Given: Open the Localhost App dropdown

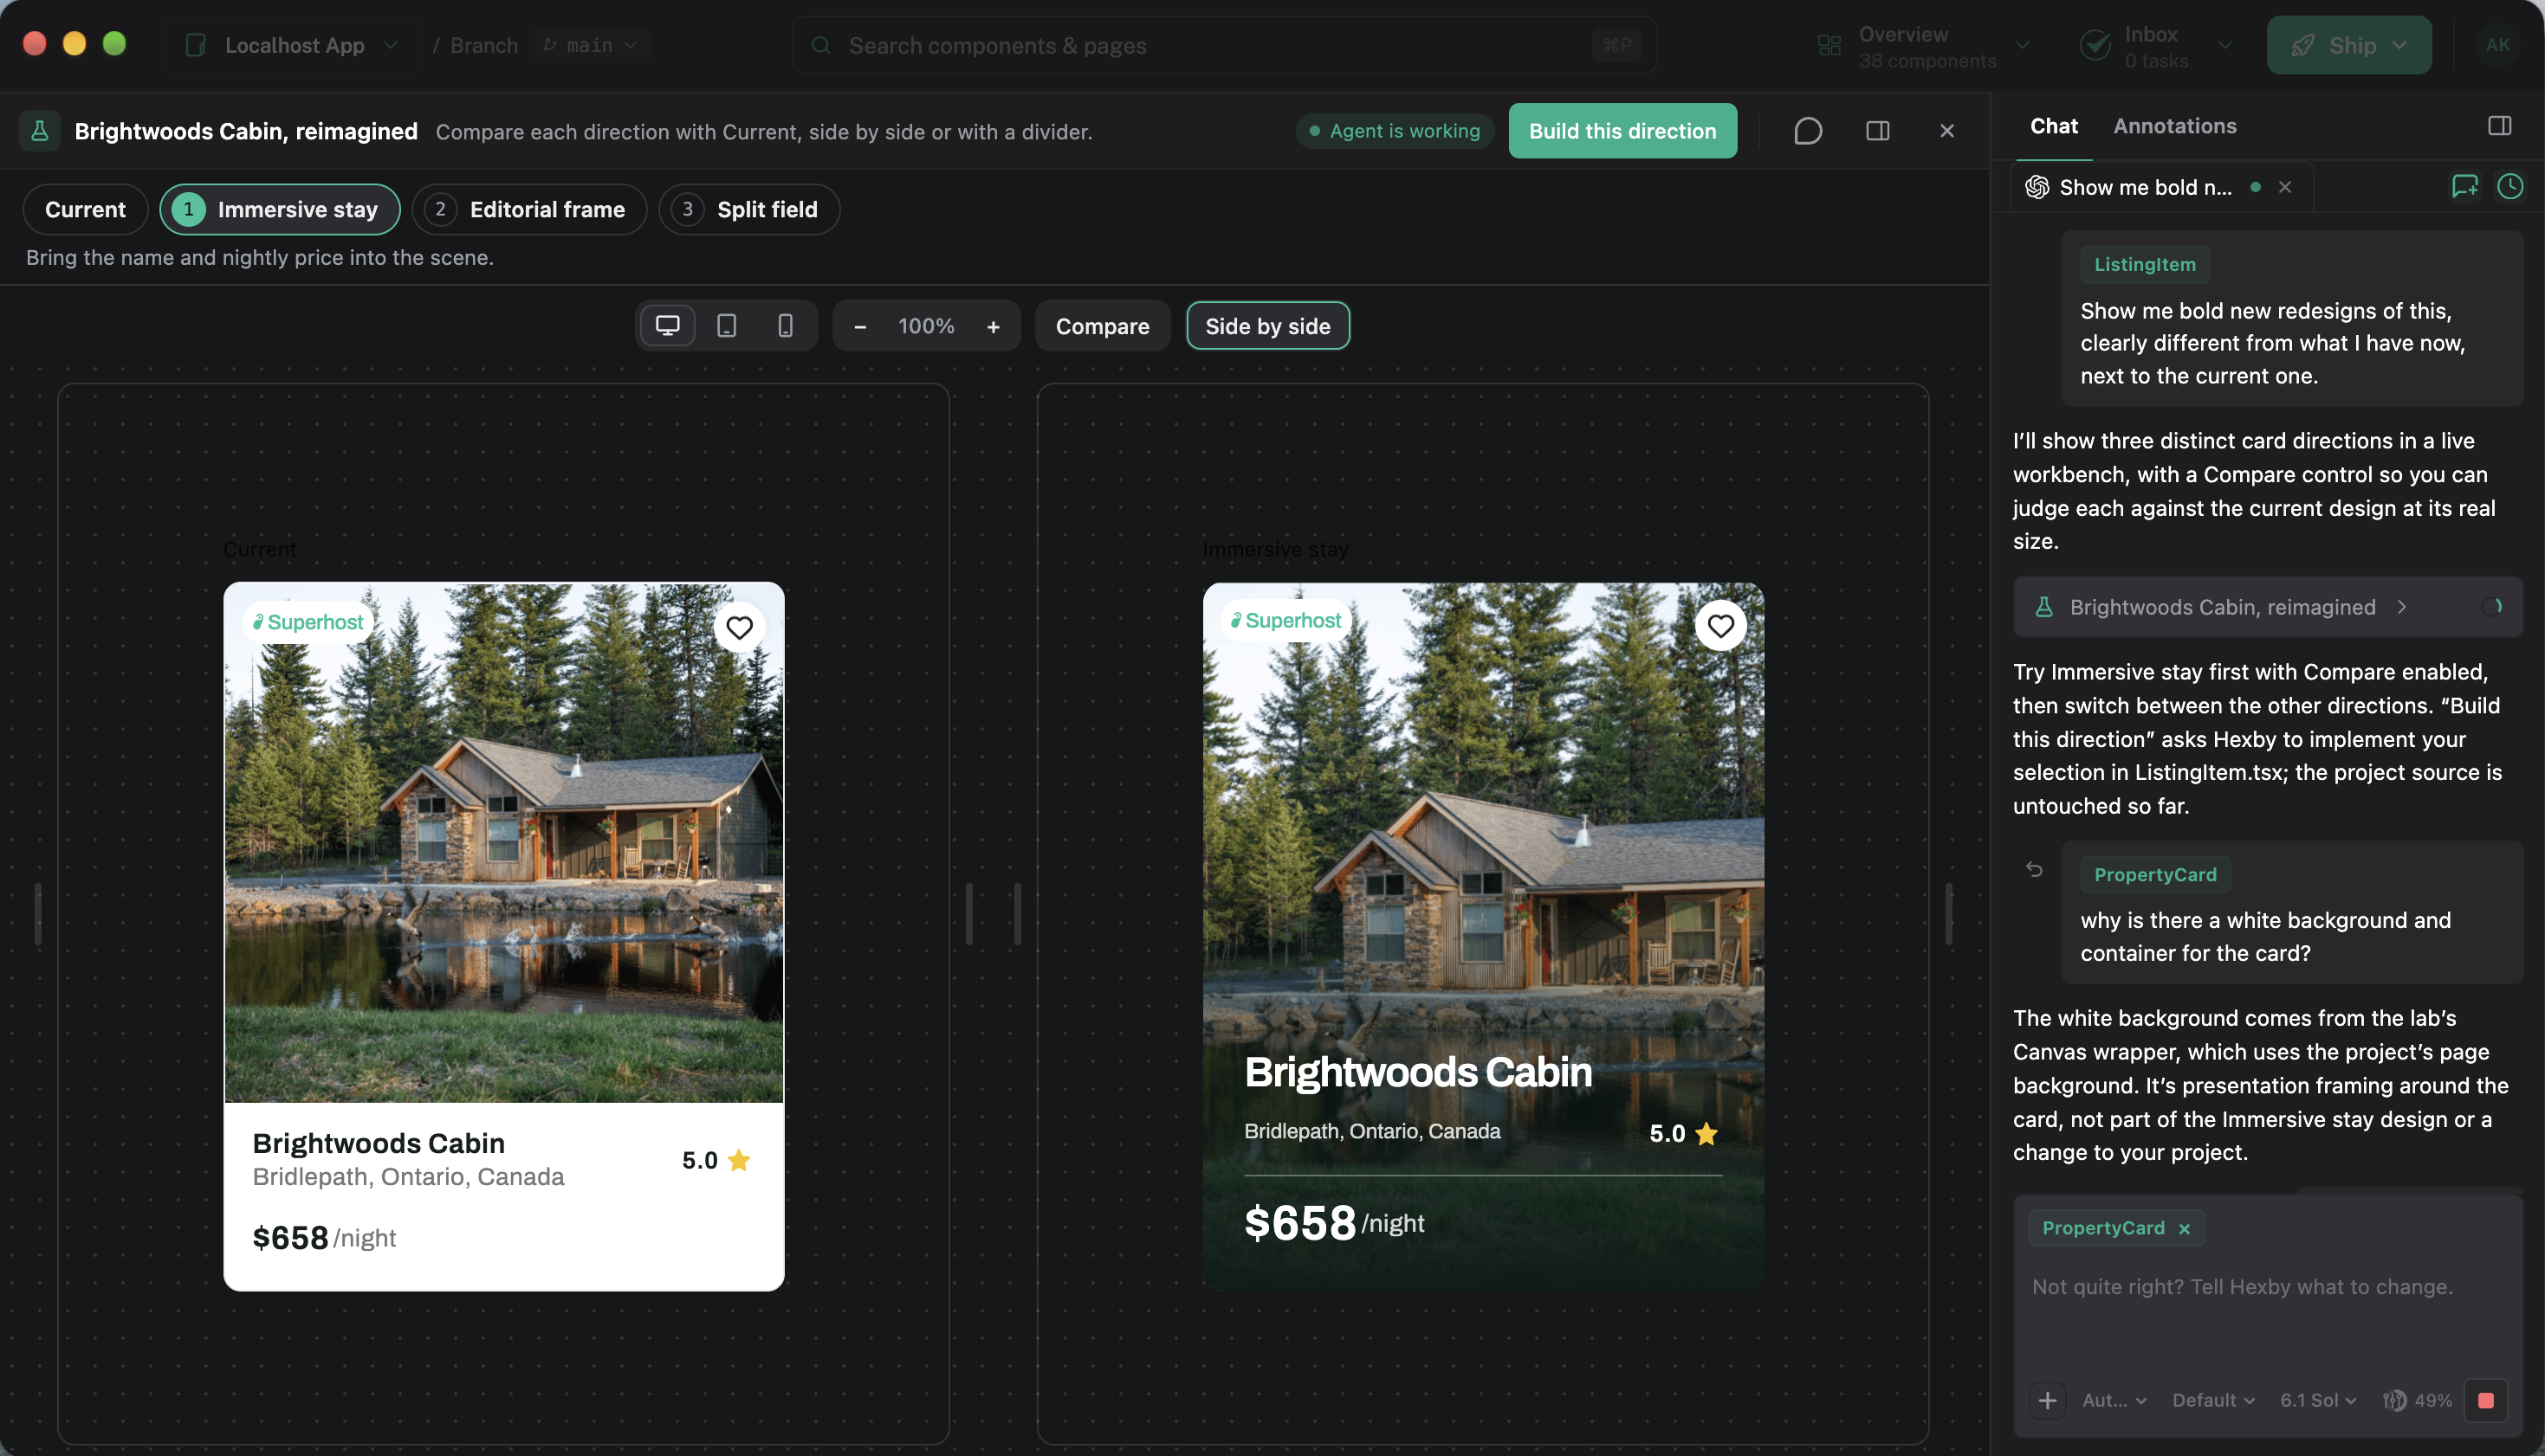Looking at the screenshot, I should (292, 45).
